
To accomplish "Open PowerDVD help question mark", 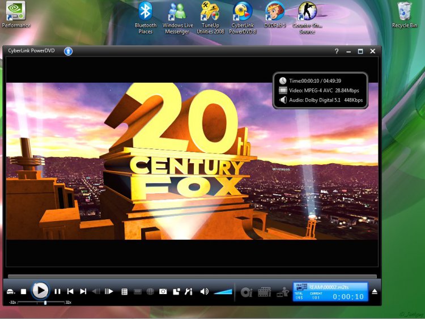I will [x=337, y=51].
